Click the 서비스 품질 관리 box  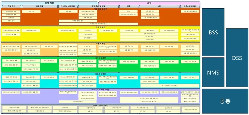[169, 62]
